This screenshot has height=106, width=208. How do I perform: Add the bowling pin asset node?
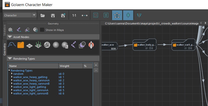[91, 45]
